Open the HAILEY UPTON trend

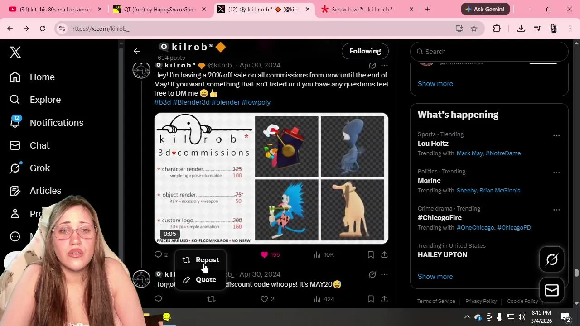(x=442, y=255)
